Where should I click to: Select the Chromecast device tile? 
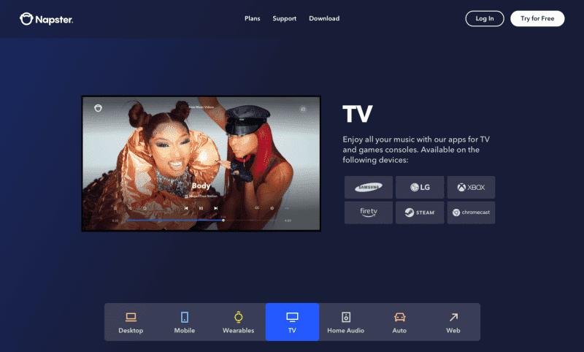point(471,213)
